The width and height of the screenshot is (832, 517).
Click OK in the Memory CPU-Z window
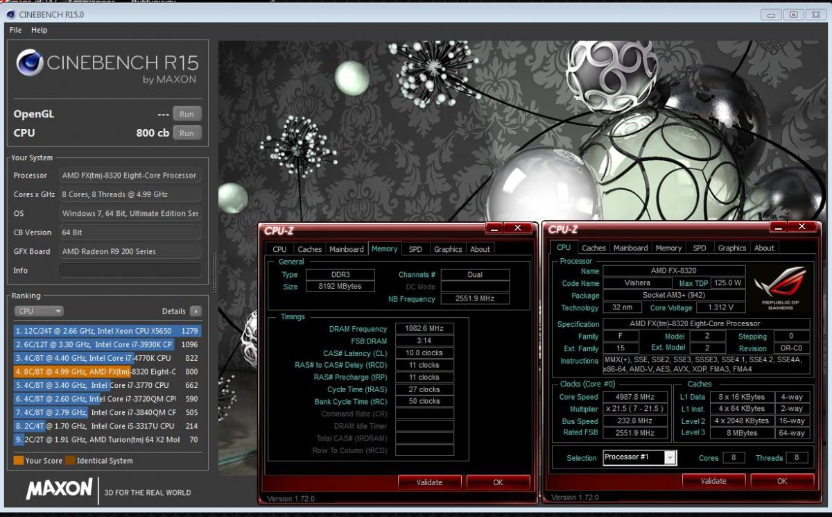[x=498, y=482]
